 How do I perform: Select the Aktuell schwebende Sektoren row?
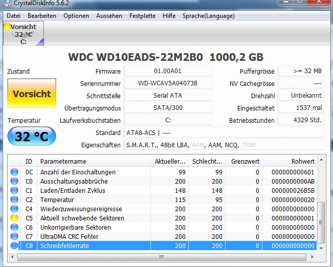(x=163, y=218)
